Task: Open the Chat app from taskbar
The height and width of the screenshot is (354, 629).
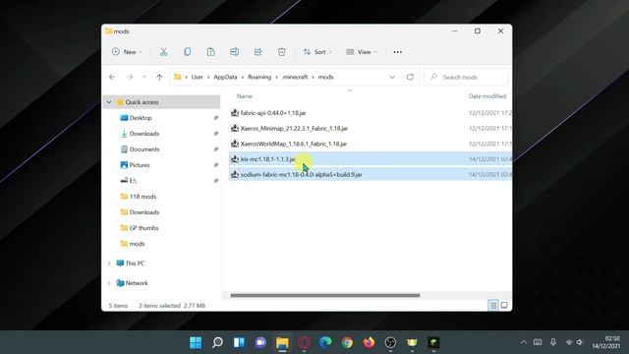Action: (260, 342)
